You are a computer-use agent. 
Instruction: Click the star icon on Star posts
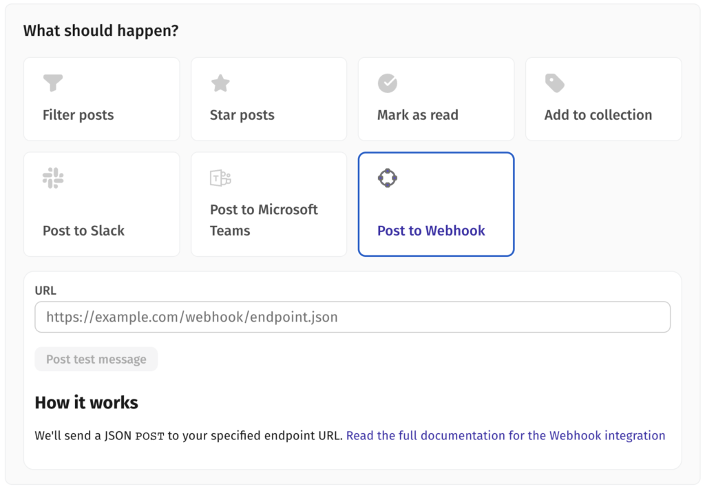point(220,83)
